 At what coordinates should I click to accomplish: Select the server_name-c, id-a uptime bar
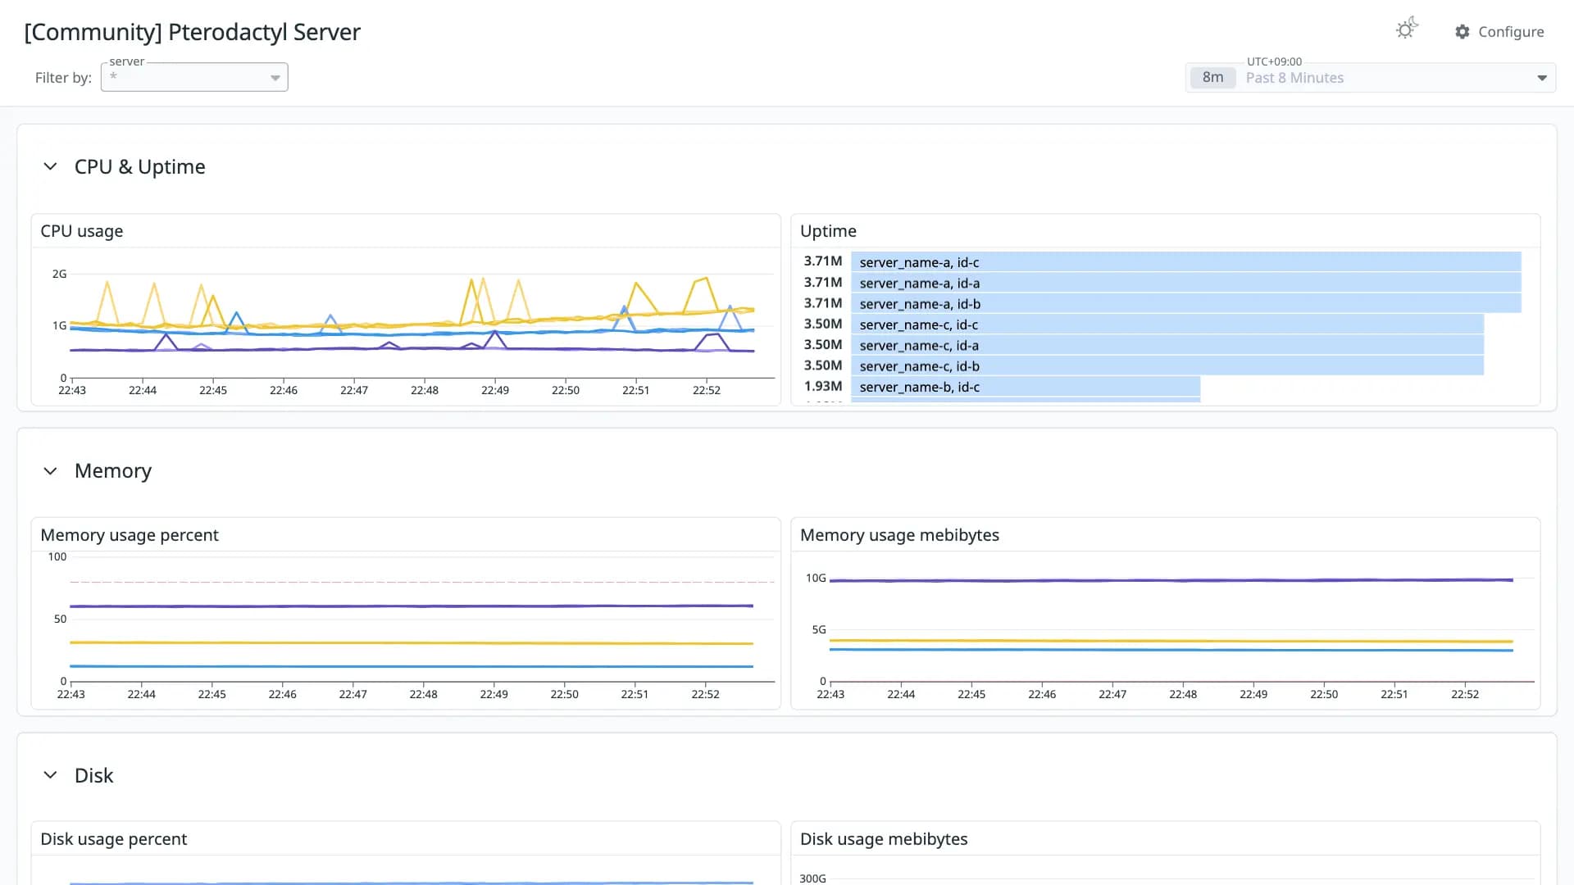tap(1167, 345)
